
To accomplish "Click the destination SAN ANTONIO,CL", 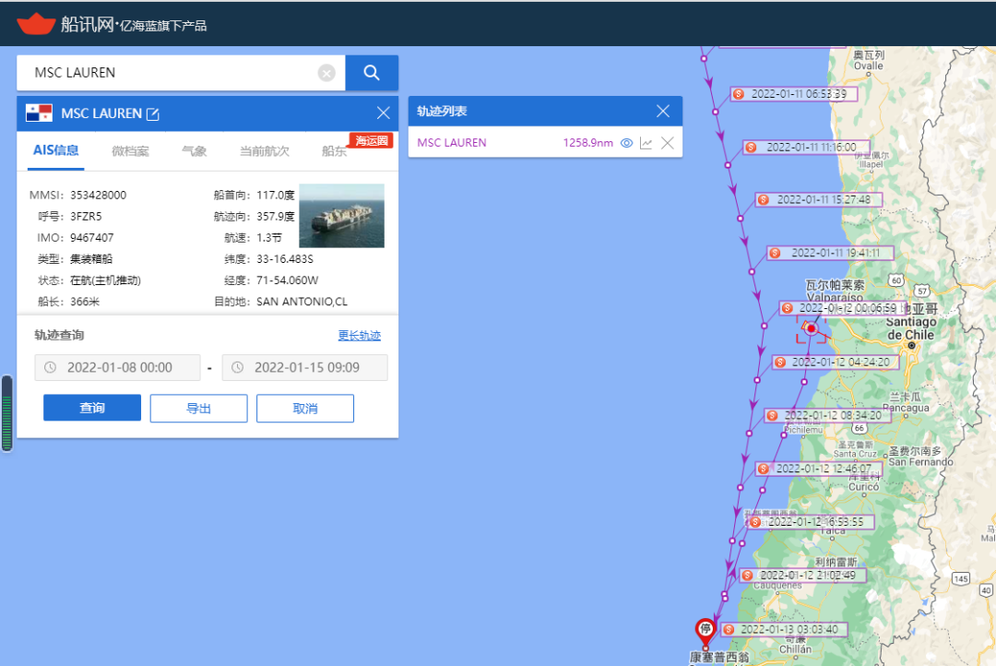I will click(302, 302).
